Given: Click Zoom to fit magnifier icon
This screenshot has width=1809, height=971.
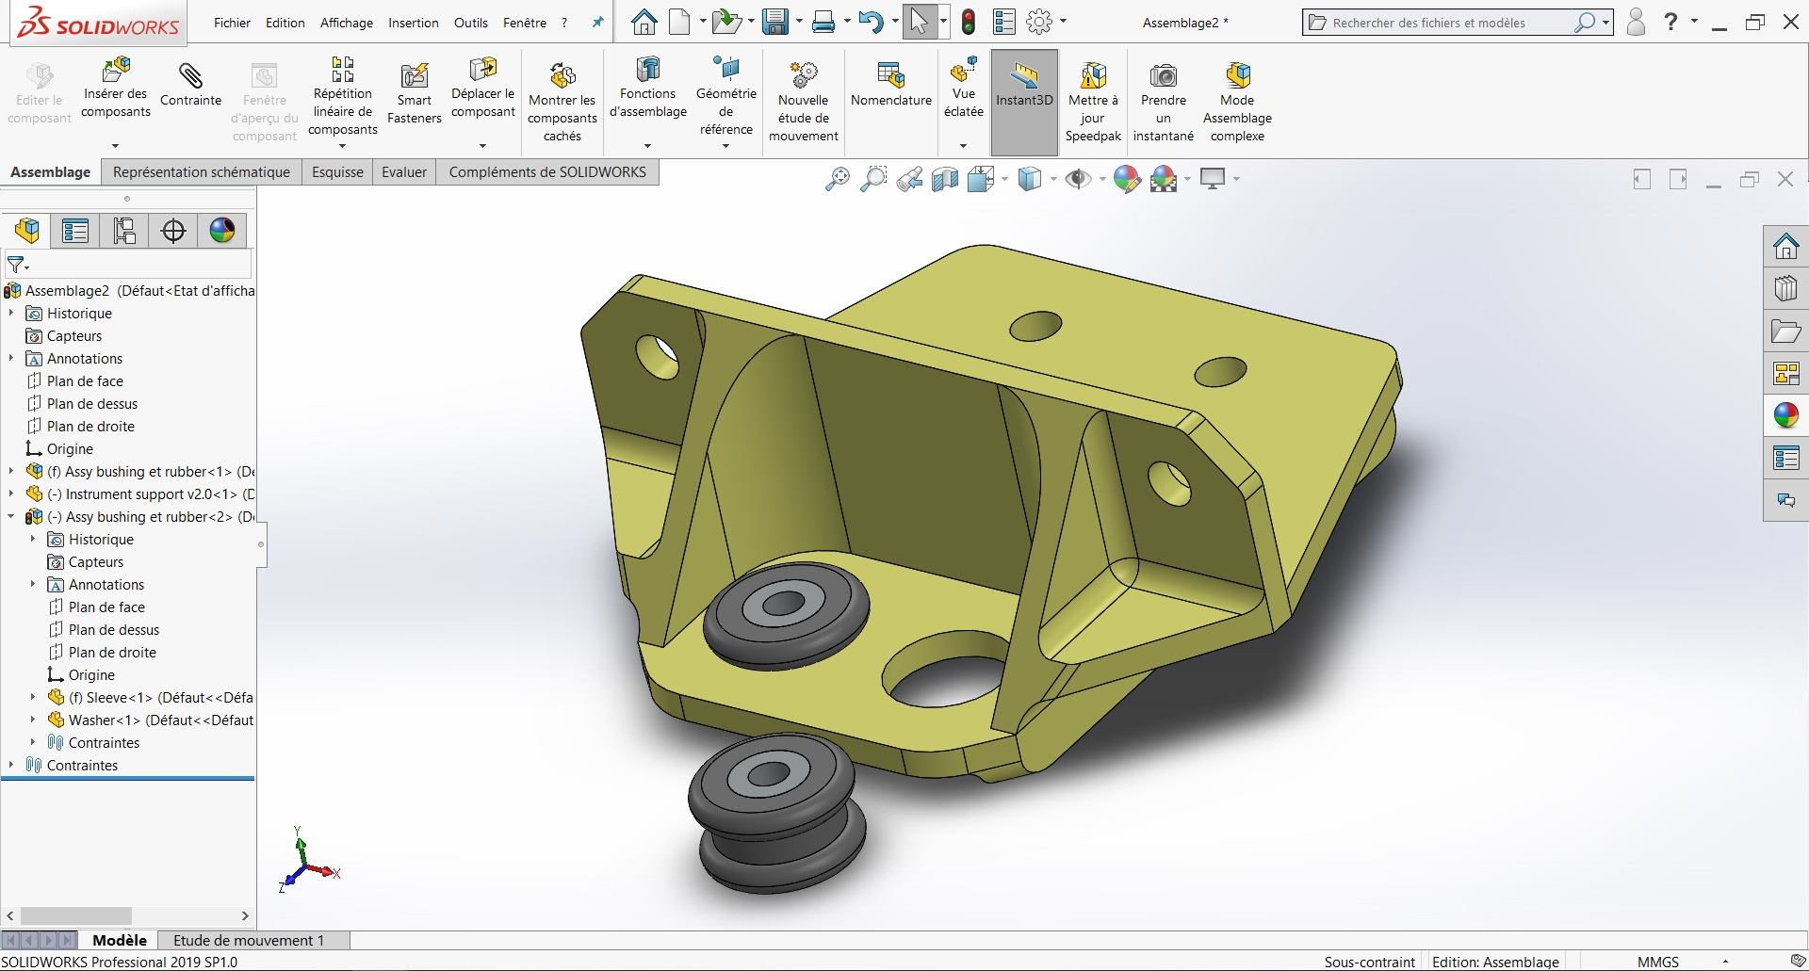Looking at the screenshot, I should (837, 179).
